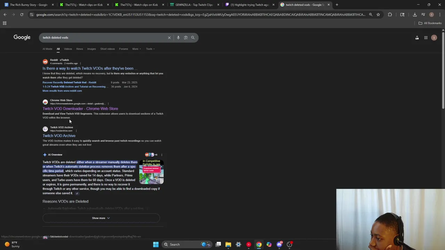Open the weather widget showing 97°F Sunny

12,244
